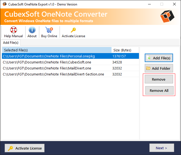
Task: Click the Add File(s) button
Action: [159, 58]
